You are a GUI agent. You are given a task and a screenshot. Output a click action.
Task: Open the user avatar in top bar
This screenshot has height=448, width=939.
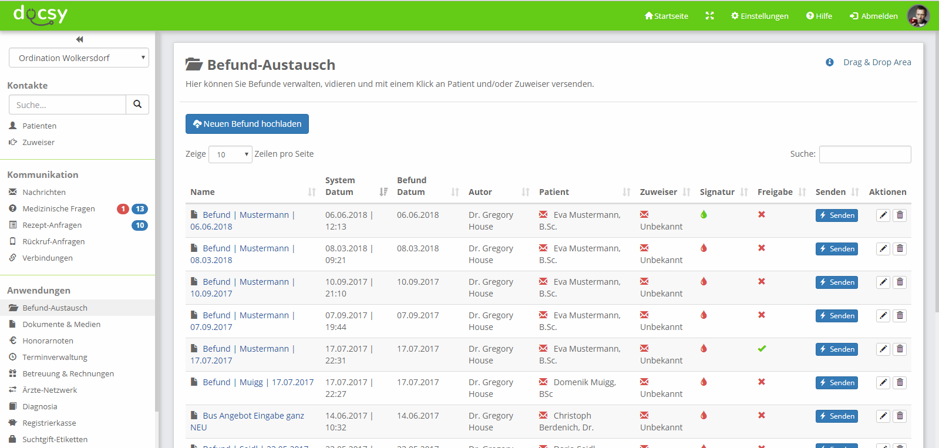918,16
